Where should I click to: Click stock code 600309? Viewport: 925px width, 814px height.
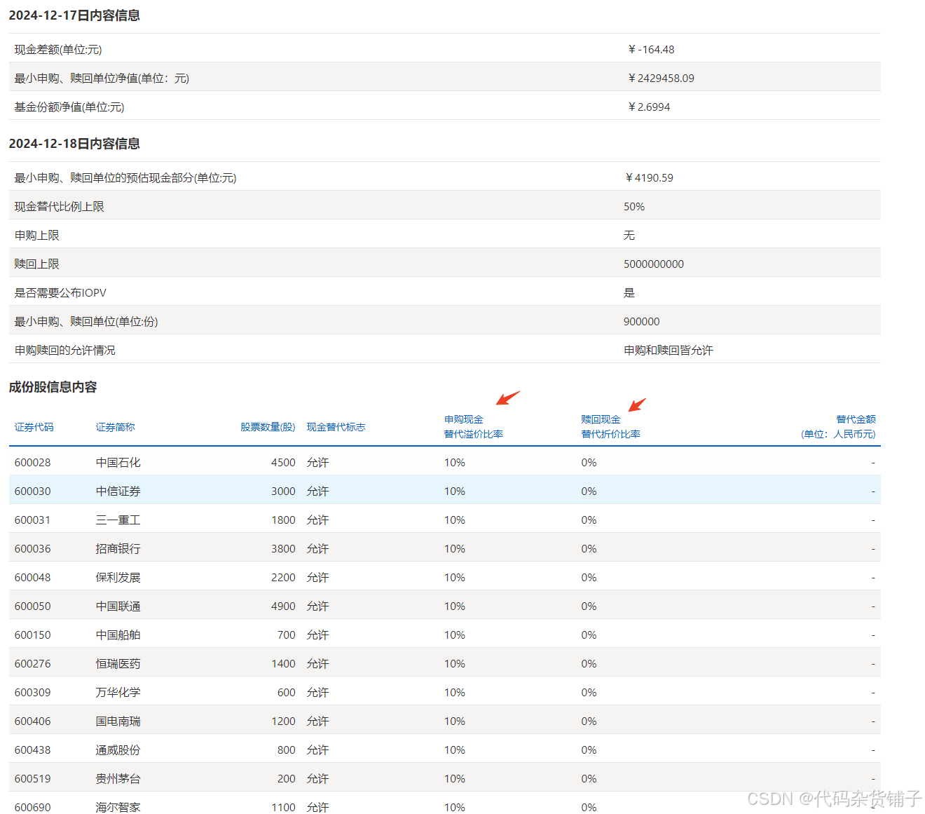pyautogui.click(x=32, y=693)
